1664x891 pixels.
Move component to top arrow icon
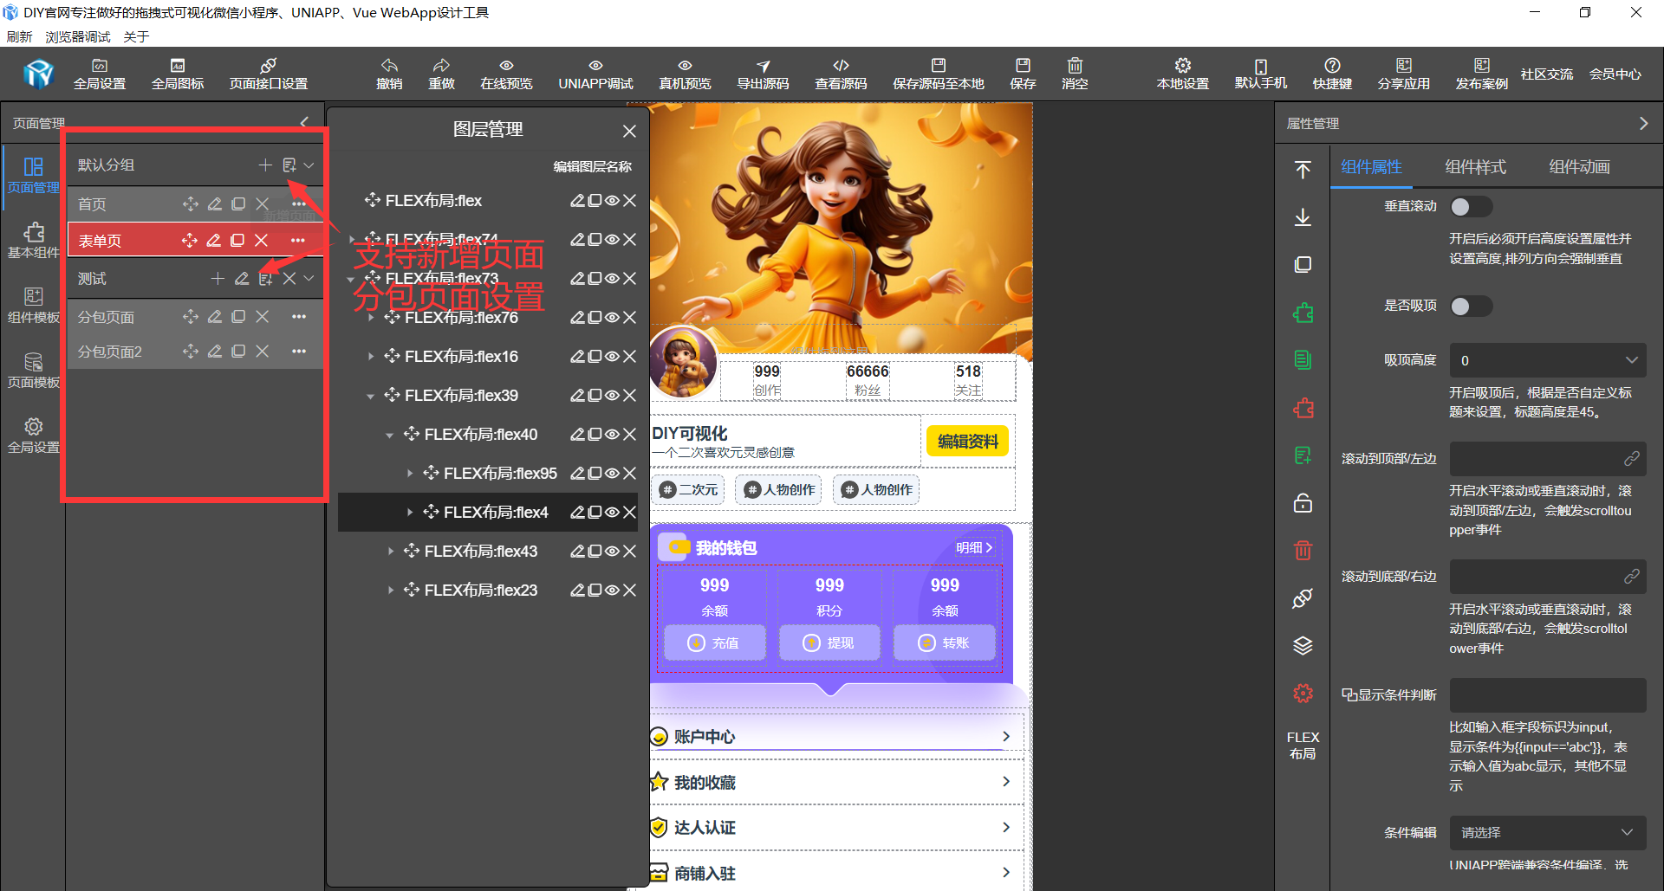1303,170
